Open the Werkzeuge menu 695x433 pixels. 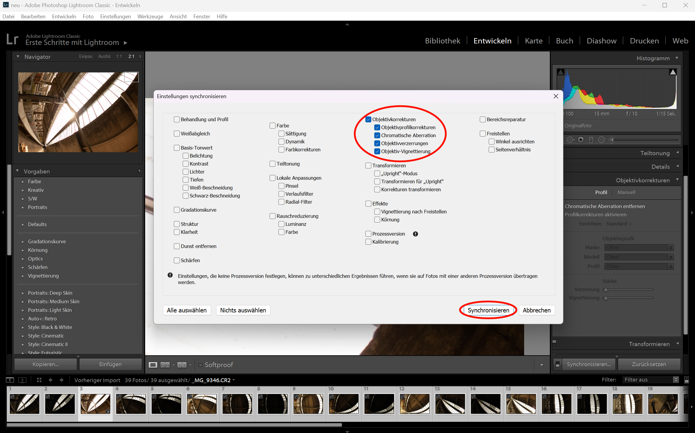point(150,17)
